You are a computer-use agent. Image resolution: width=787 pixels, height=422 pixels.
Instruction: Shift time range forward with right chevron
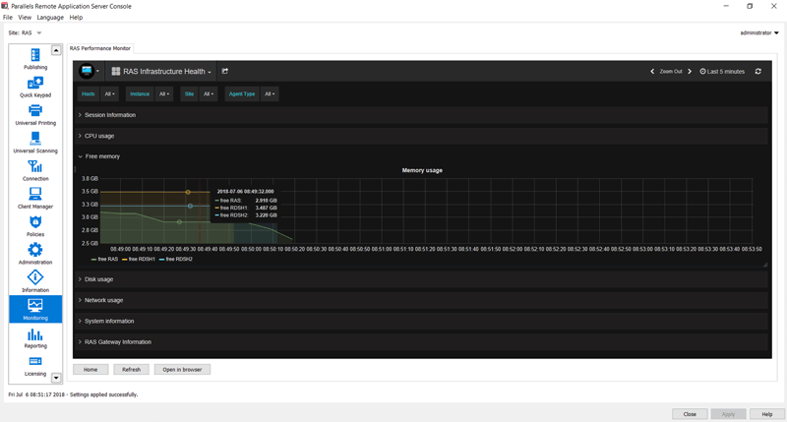tap(690, 71)
